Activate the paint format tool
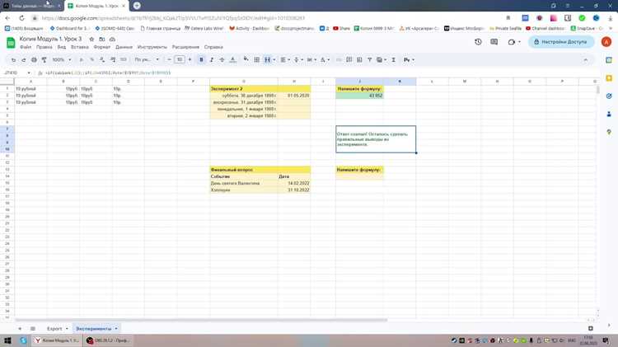The width and height of the screenshot is (618, 347). [44, 60]
